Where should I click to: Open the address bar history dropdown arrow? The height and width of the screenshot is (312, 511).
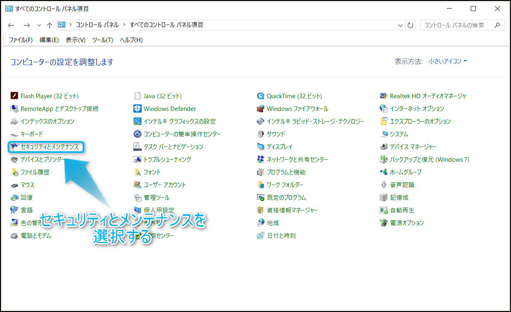coord(401,25)
